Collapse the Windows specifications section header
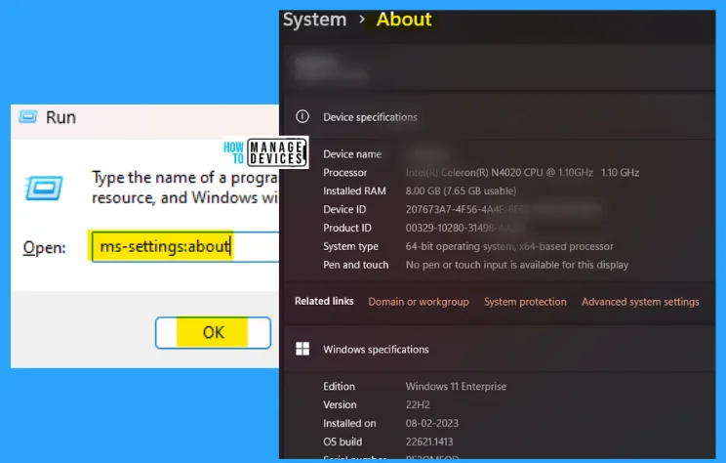Image resolution: width=726 pixels, height=463 pixels. pyautogui.click(x=500, y=349)
